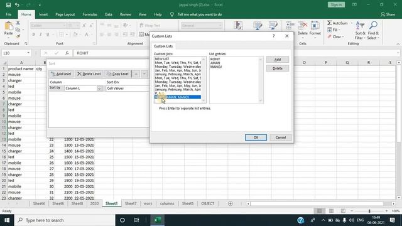Image resolution: width=402 pixels, height=226 pixels.
Task: Click cell A1 product name
Action: (x=21, y=68)
